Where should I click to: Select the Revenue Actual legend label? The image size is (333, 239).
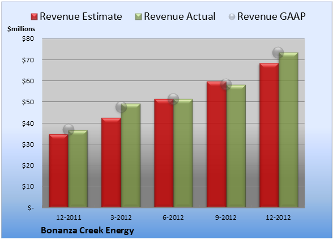coord(180,16)
